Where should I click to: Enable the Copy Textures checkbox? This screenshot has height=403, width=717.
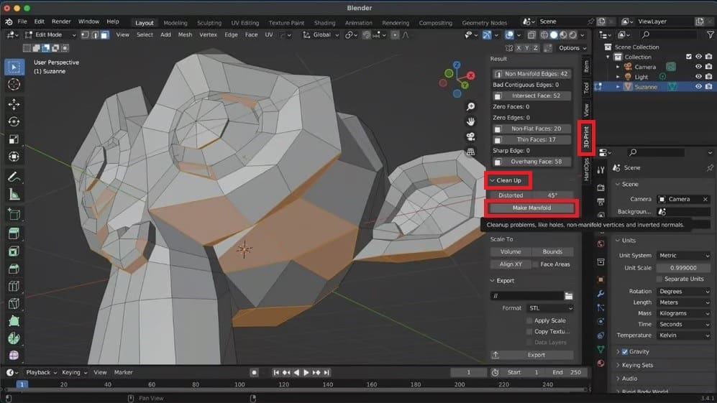pyautogui.click(x=529, y=332)
